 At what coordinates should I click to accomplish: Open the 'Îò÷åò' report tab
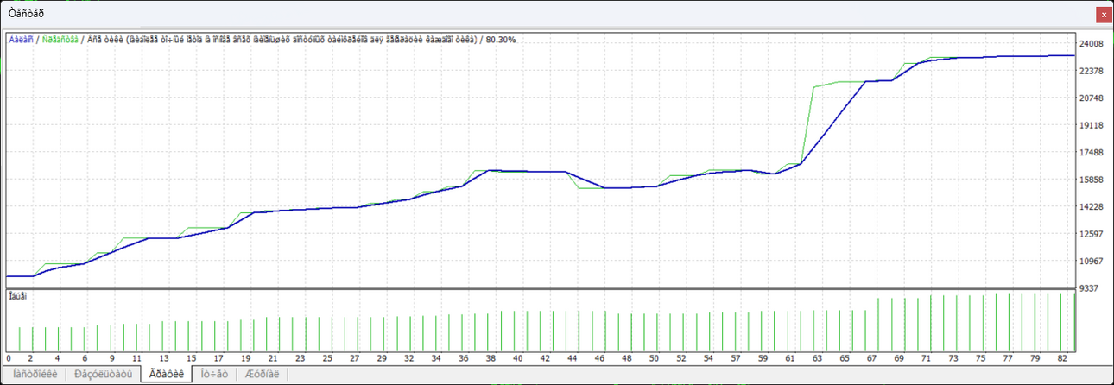[214, 375]
